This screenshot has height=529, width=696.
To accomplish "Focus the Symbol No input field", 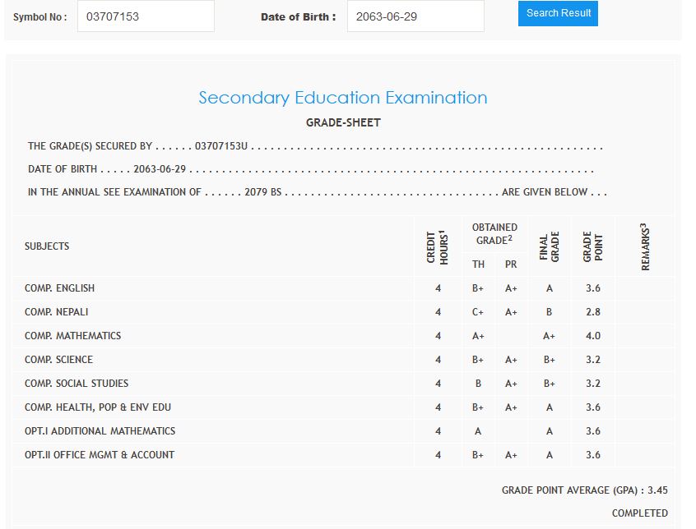I will (146, 16).
